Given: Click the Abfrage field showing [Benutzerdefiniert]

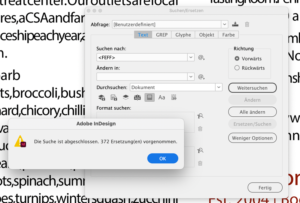Looking at the screenshot, I should point(167,24).
